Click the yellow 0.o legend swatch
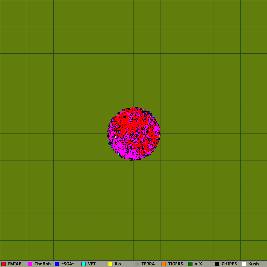 (x=110, y=264)
